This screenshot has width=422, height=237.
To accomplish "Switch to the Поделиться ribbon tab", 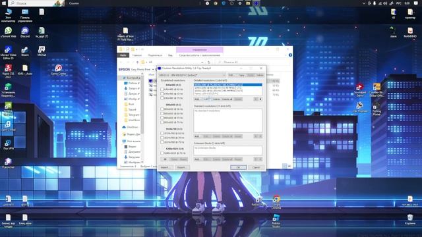I will 155,55.
